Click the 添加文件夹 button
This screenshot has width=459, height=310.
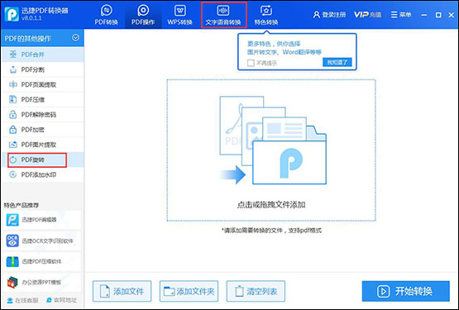pos(189,291)
